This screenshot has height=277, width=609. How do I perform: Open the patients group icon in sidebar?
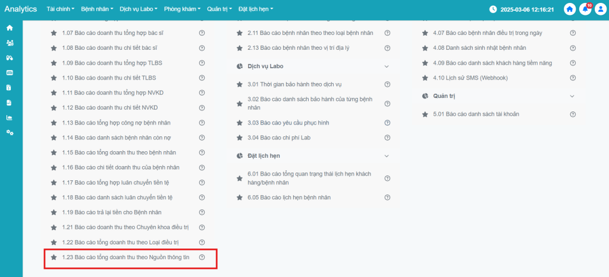tap(10, 43)
